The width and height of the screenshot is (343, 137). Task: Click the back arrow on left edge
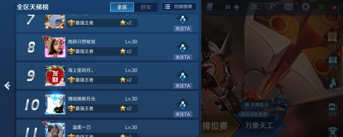pyautogui.click(x=7, y=86)
